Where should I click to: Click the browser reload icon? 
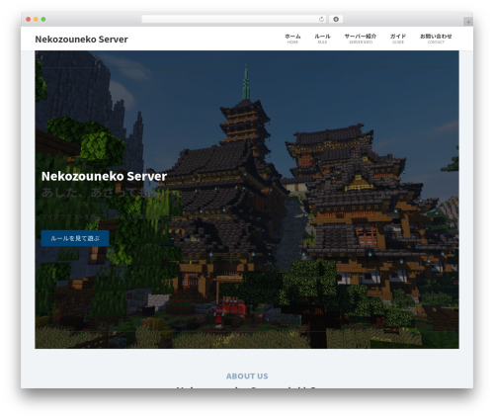click(x=321, y=19)
